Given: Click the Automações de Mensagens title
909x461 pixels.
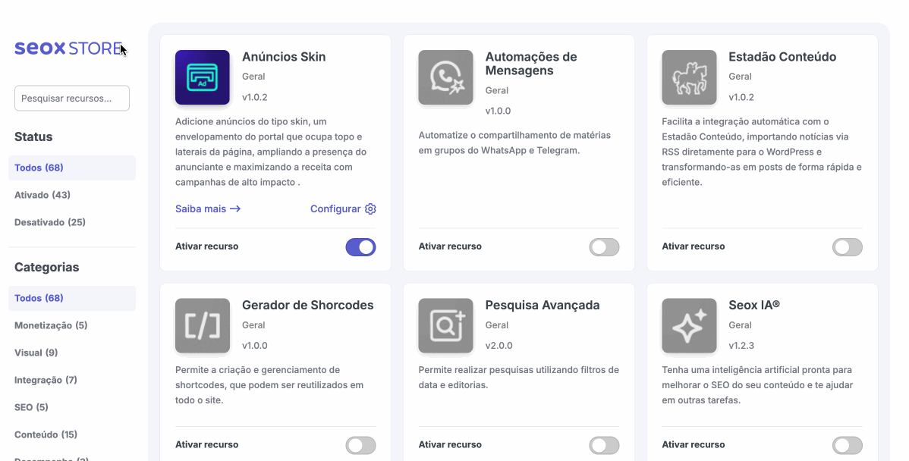Looking at the screenshot, I should (531, 64).
